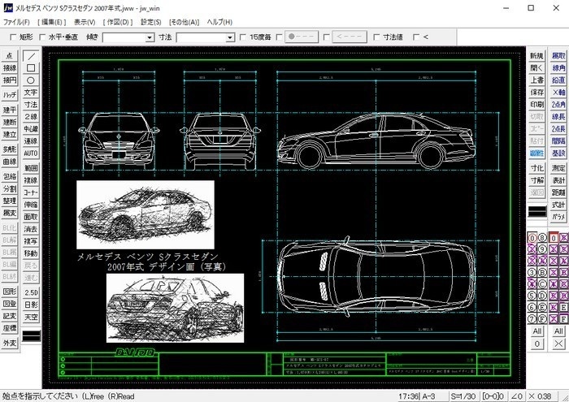Screen dimensions: 569x402
Task: Open the ヘルプ(H) menu
Action: (x=219, y=22)
